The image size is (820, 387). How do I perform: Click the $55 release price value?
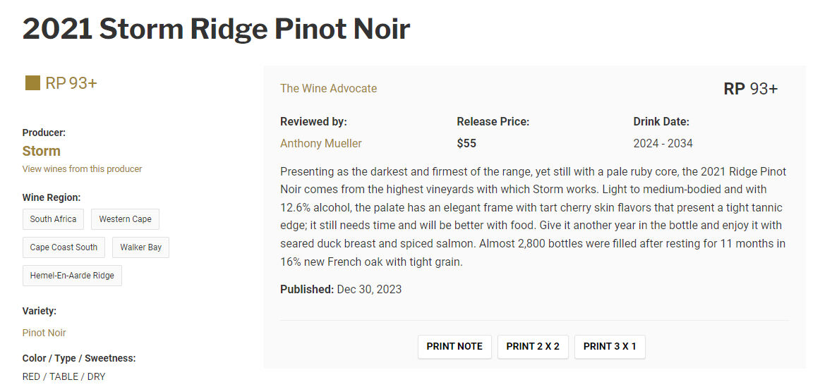(466, 143)
